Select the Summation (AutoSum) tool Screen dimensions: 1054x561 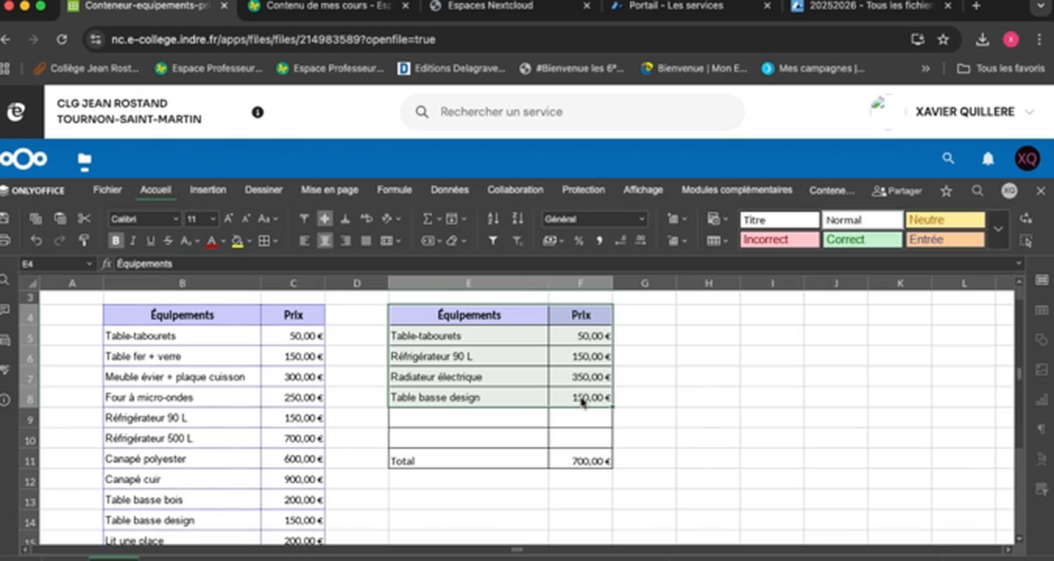[x=426, y=219]
